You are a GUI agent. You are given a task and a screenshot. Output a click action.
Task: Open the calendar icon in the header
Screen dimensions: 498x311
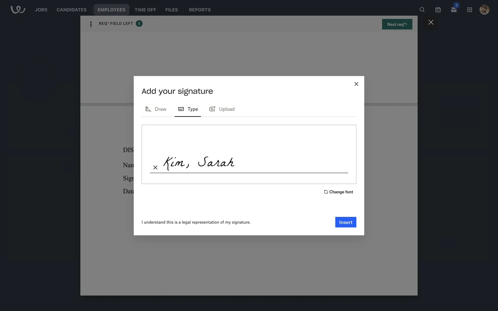438,10
